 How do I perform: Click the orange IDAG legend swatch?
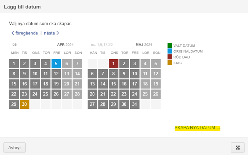coord(170,63)
